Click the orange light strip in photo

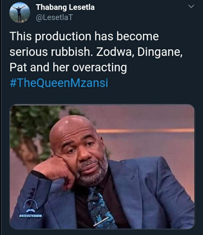[x=145, y=131]
